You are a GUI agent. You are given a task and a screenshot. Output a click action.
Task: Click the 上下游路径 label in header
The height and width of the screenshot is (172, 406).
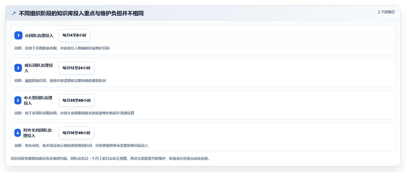[386, 12]
